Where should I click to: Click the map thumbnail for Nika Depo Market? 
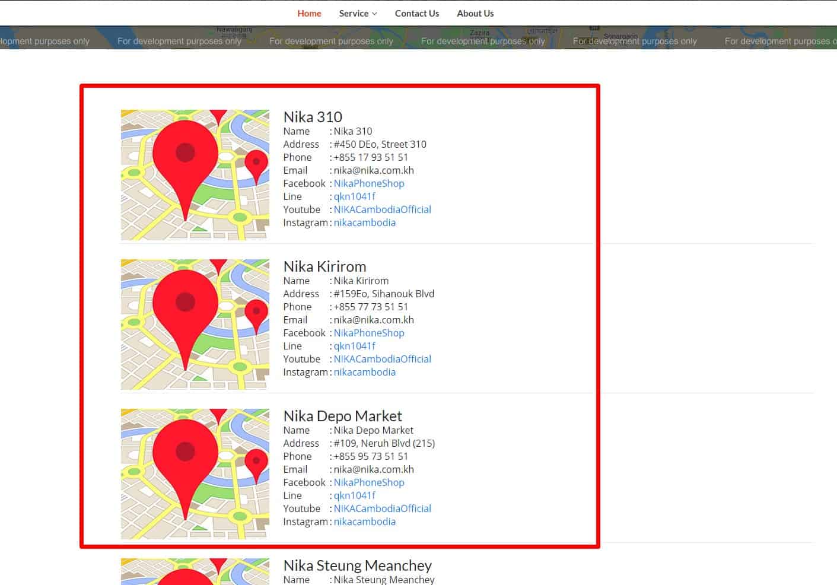coord(195,473)
